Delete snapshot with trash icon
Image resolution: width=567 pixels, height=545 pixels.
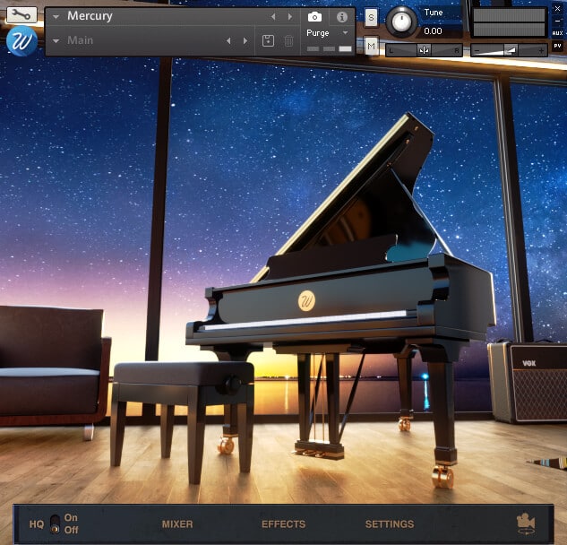coord(288,40)
